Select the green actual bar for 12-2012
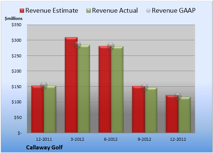 [184, 115]
